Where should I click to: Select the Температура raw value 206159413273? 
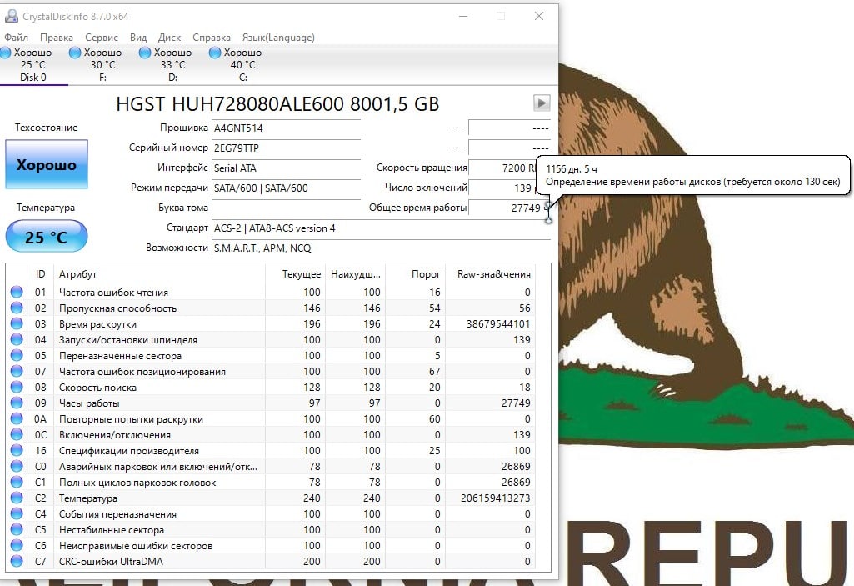pyautogui.click(x=495, y=498)
